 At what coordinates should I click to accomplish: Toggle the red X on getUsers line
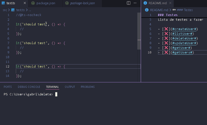(x=166, y=52)
